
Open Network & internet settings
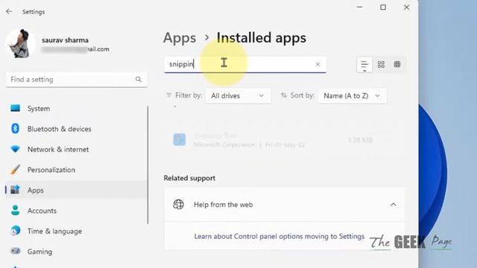pos(76,149)
